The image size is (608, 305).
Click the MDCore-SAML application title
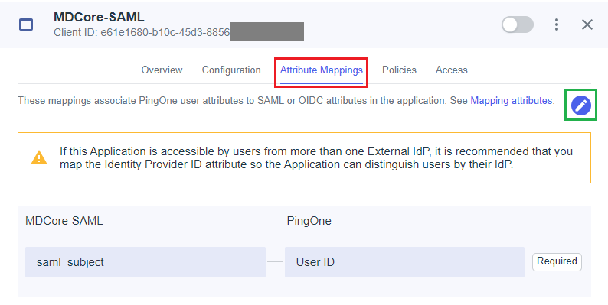pos(99,17)
